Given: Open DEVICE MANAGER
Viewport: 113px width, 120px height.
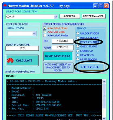Looking at the screenshot, I should coord(94,16).
